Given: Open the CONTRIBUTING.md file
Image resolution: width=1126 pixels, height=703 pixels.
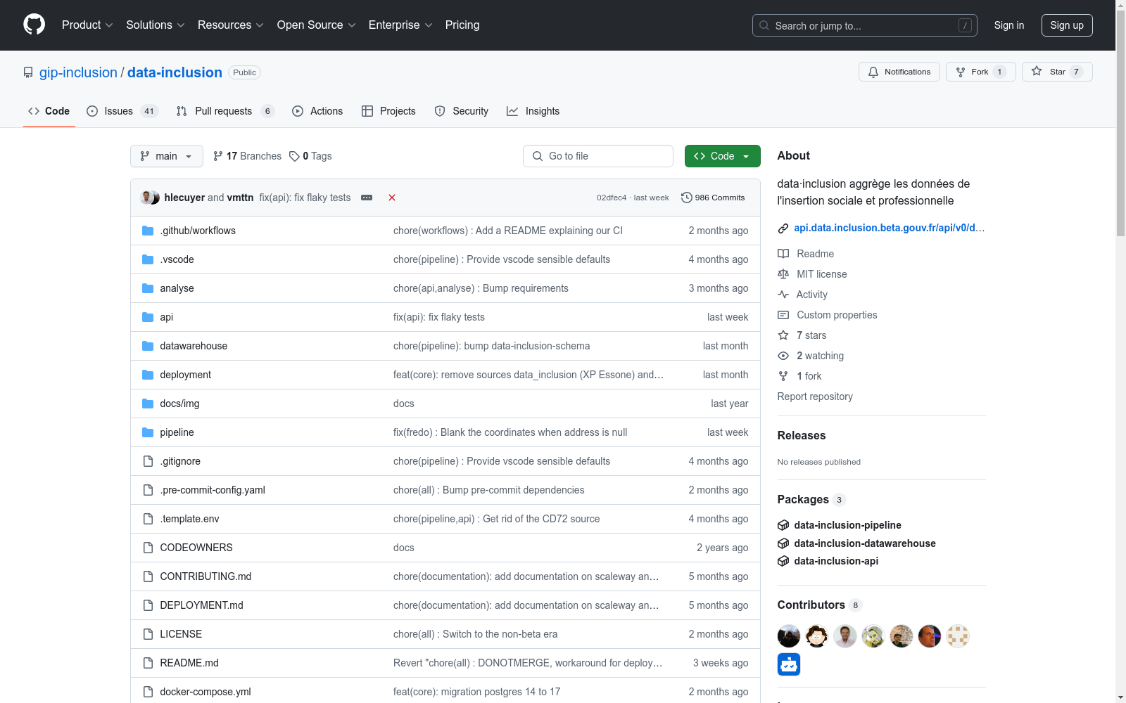Looking at the screenshot, I should pyautogui.click(x=205, y=576).
